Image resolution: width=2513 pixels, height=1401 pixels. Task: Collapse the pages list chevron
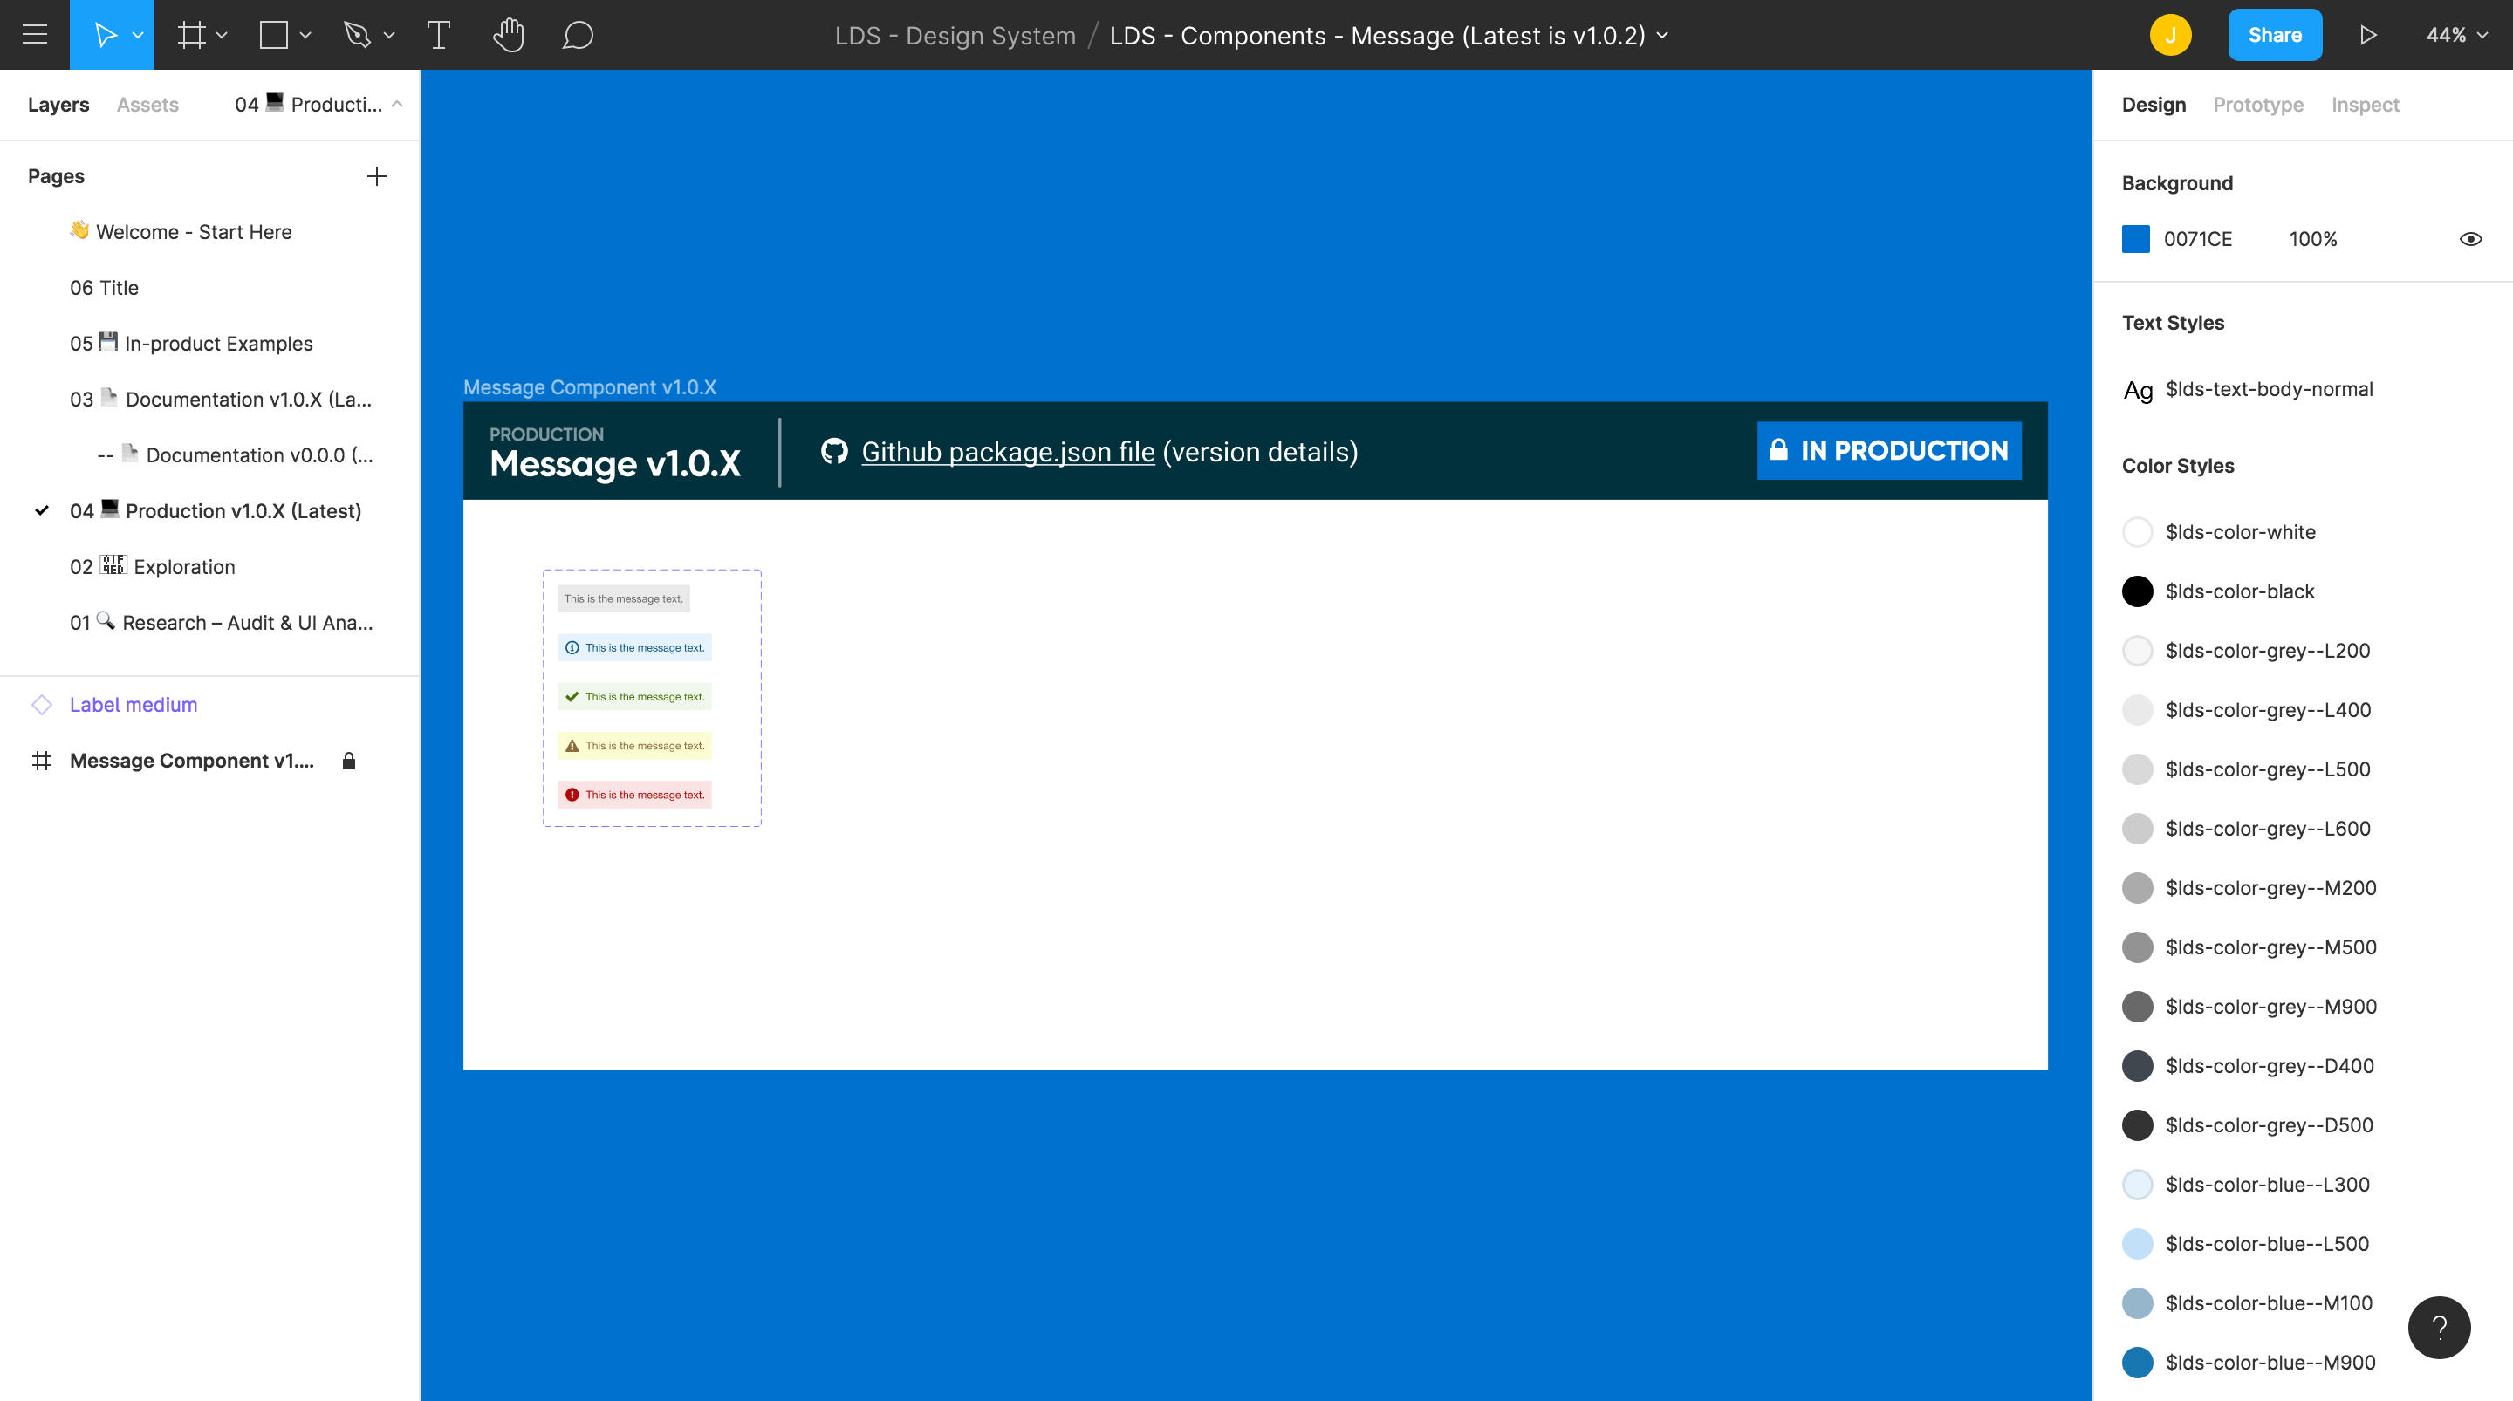pos(397,105)
